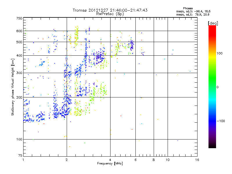
Task: Click the phase colorbar gradient
Action: [212, 86]
